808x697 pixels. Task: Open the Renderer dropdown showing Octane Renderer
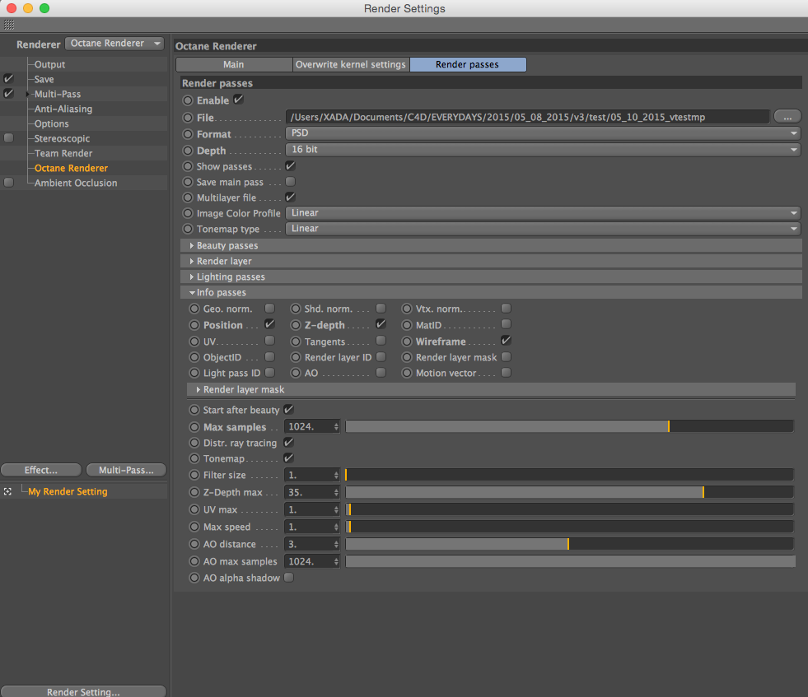pos(114,44)
